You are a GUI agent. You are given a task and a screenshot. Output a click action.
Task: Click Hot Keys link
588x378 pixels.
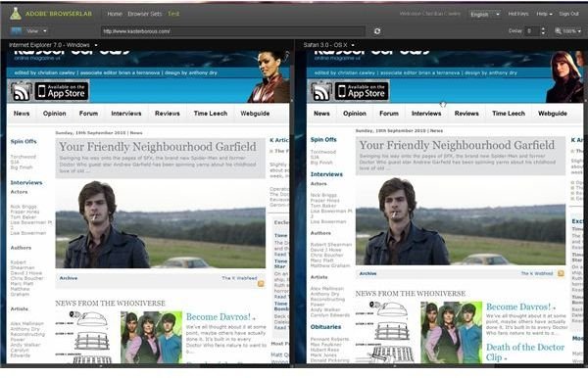click(518, 14)
